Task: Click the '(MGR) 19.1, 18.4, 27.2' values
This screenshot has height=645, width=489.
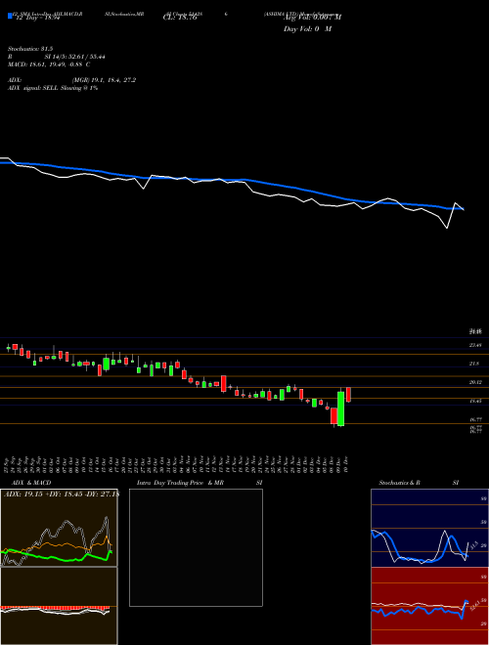Action: (104, 80)
